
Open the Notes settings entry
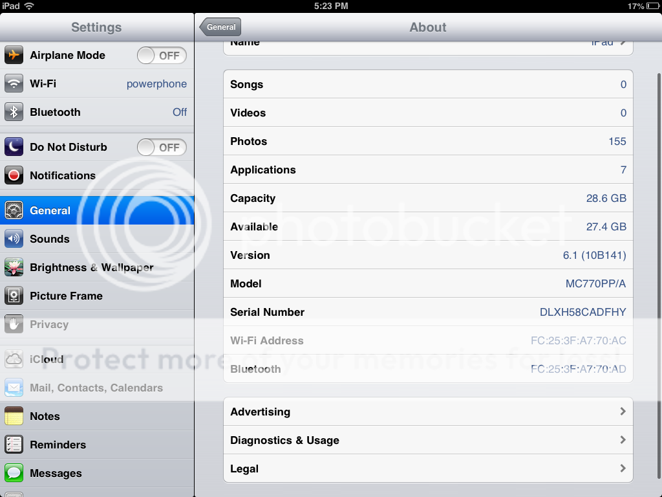[97, 416]
